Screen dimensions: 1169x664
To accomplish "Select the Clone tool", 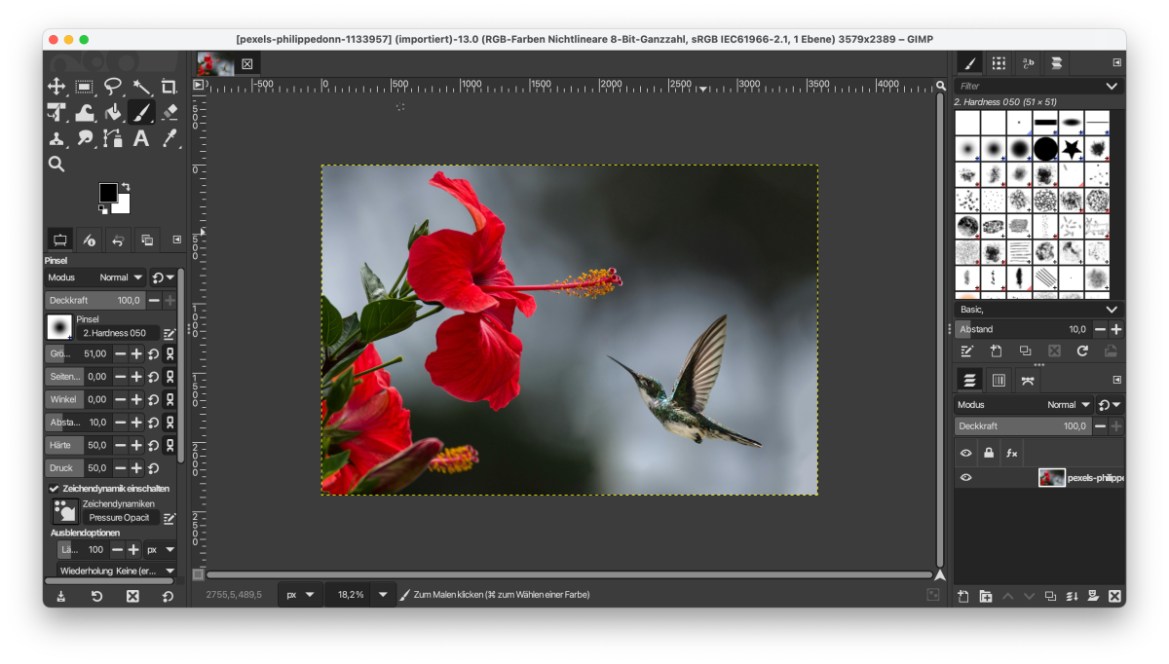I will pyautogui.click(x=57, y=138).
